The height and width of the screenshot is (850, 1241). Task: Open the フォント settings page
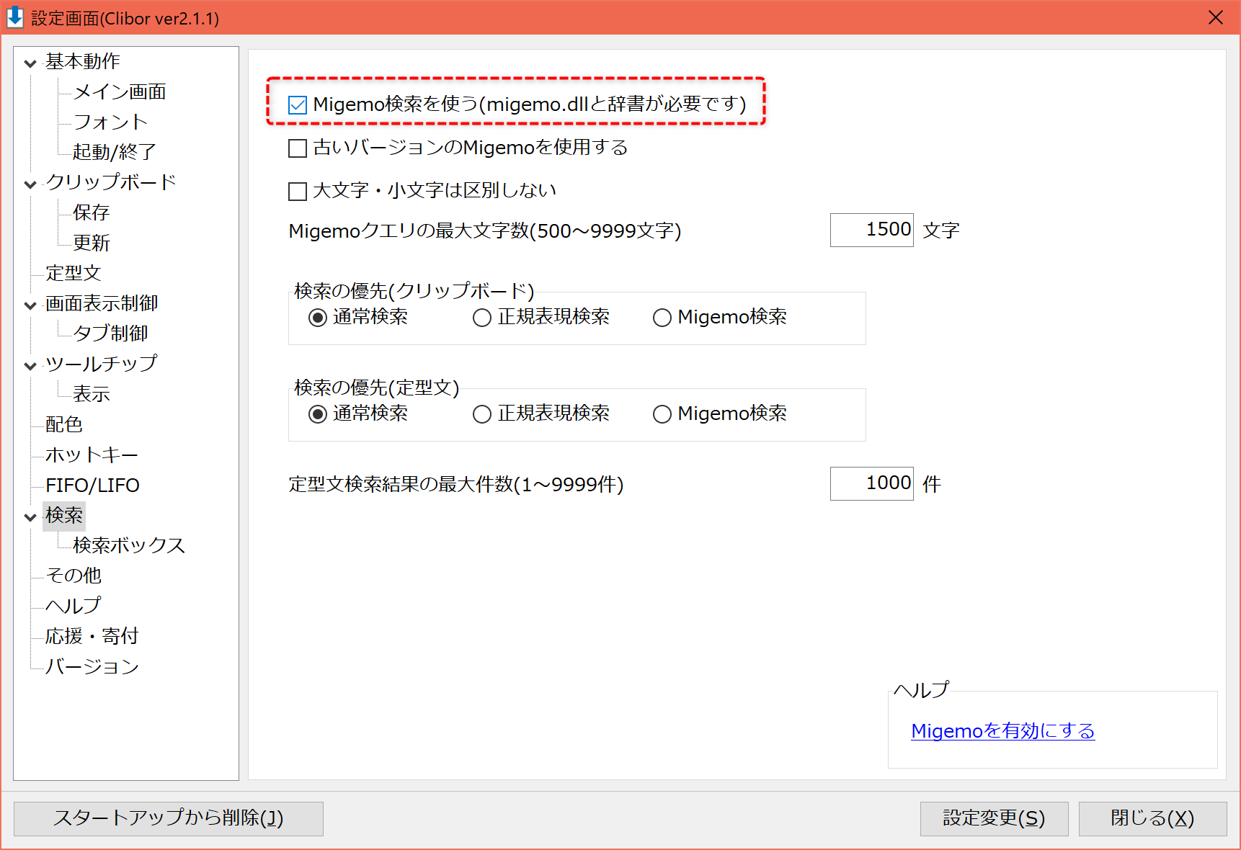tap(110, 122)
